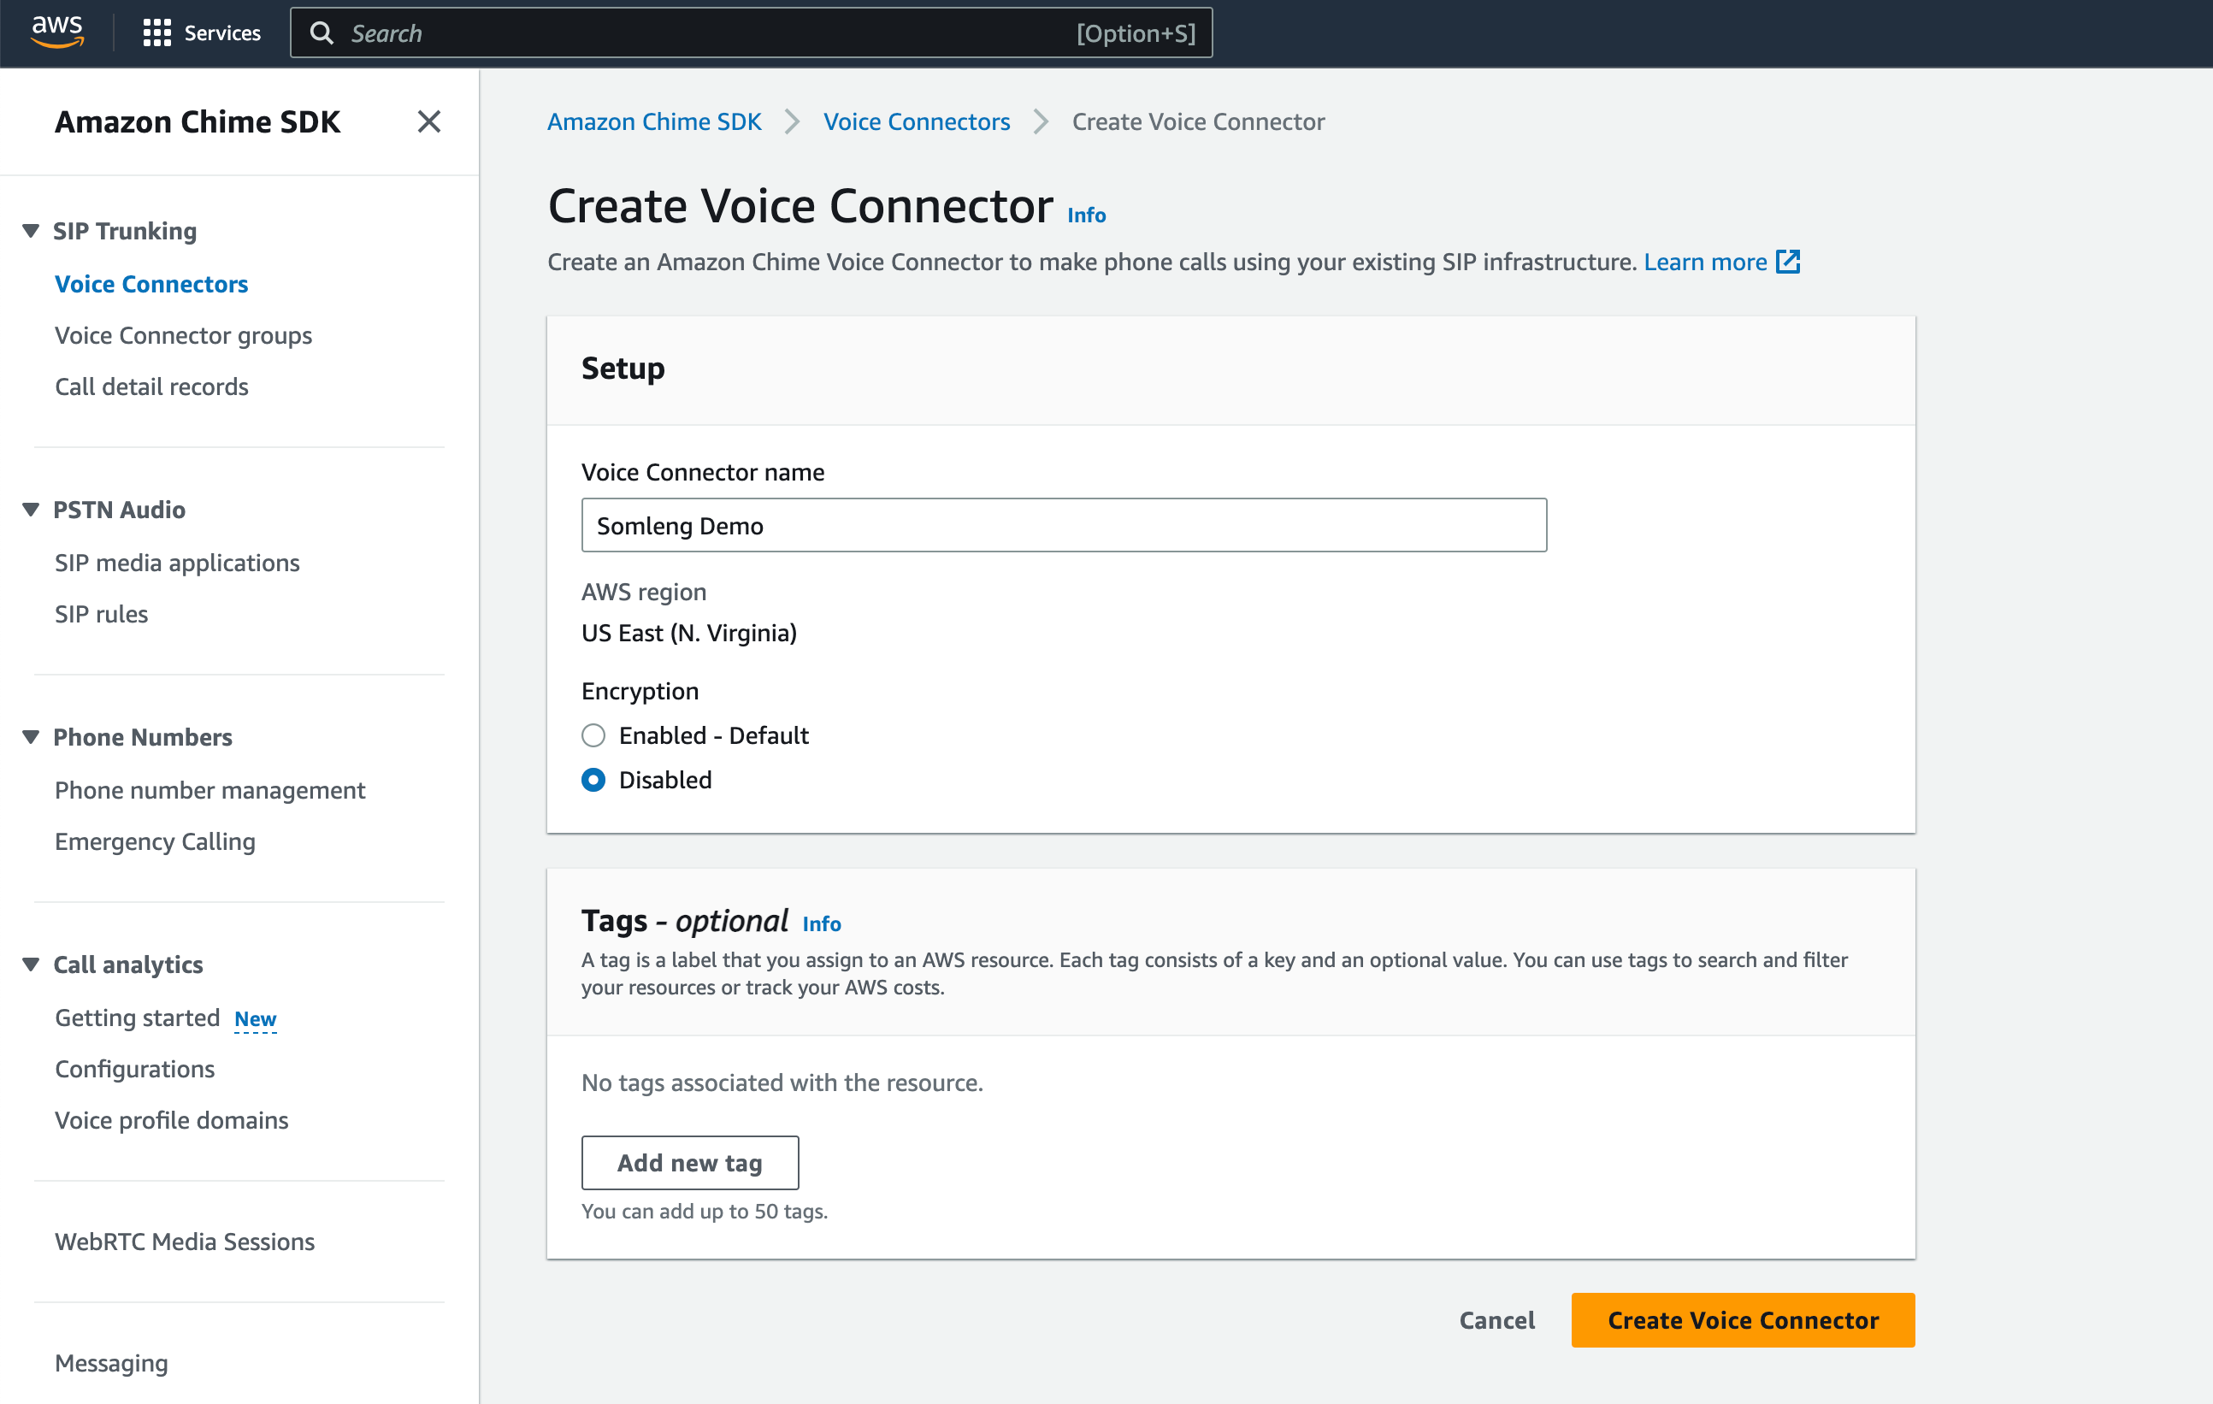
Task: Open the Services grid icon
Action: [156, 33]
